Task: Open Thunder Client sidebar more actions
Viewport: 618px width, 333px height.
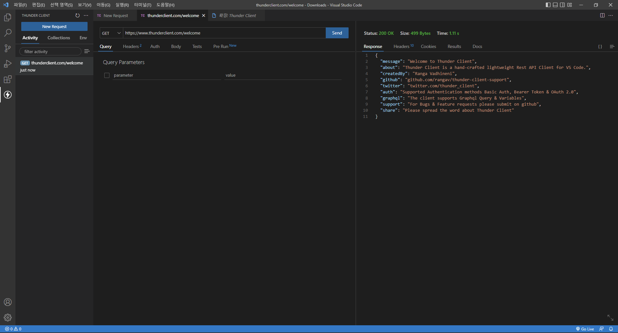Action: (x=86, y=15)
